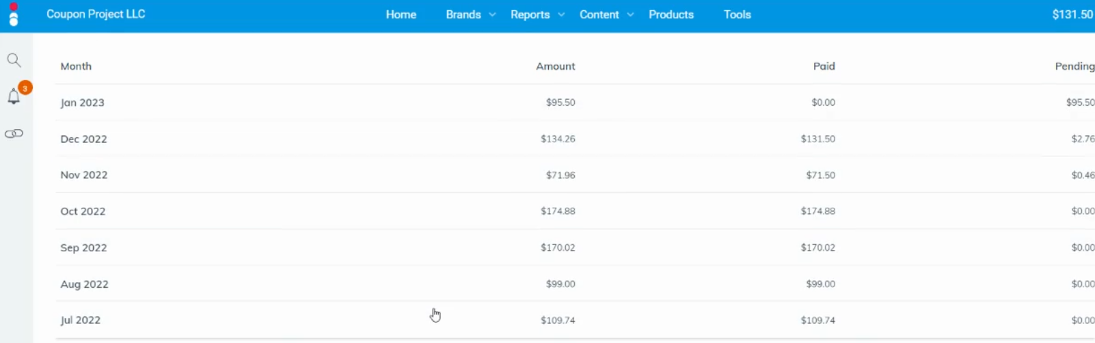Select the Dec 2022 month row
1095x343 pixels.
(x=575, y=139)
